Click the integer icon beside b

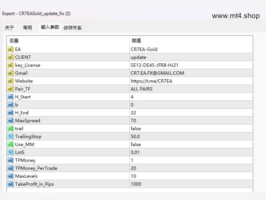click(10, 105)
